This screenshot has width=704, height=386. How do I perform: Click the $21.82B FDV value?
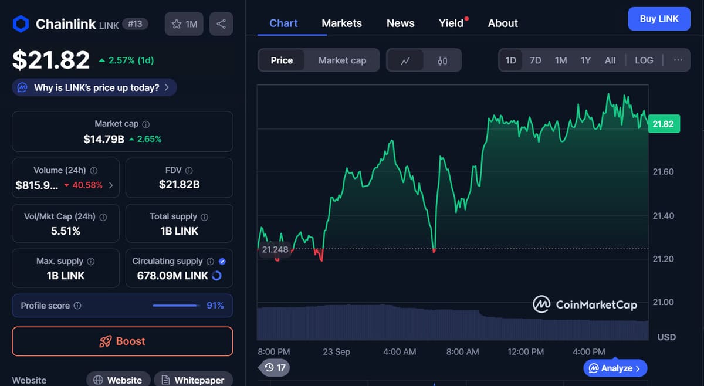pos(179,184)
